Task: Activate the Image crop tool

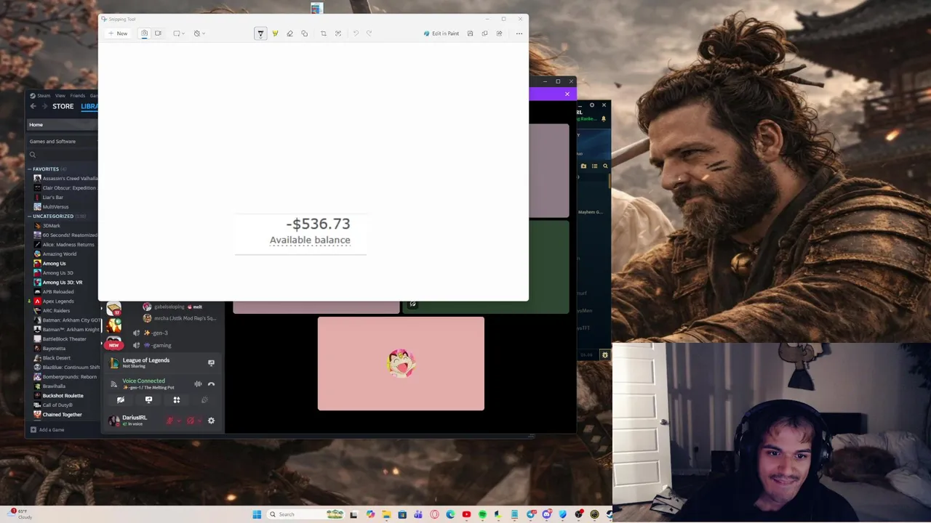Action: [324, 33]
